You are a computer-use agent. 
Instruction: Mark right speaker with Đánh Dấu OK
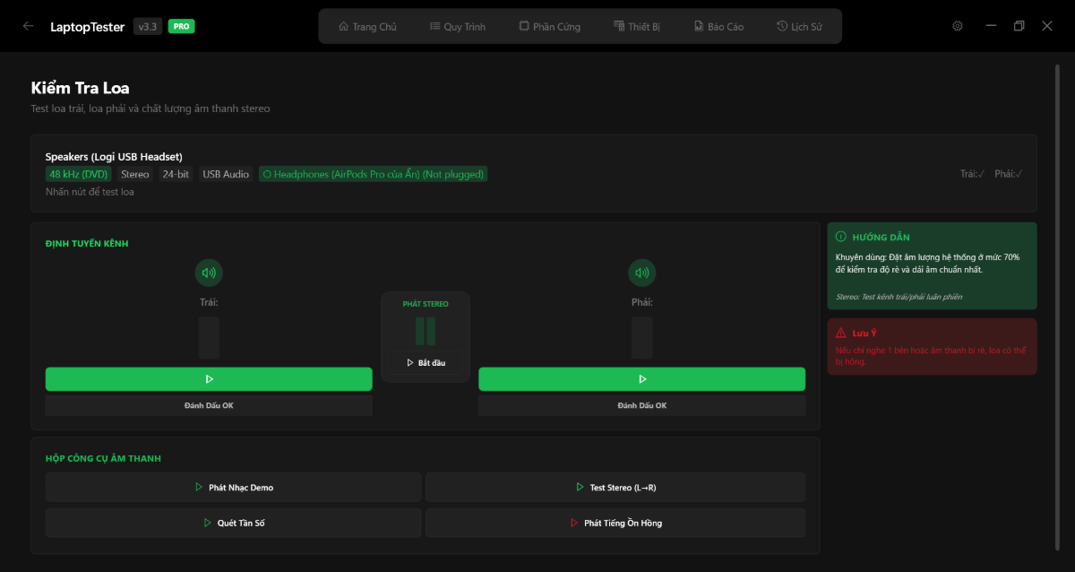click(641, 405)
